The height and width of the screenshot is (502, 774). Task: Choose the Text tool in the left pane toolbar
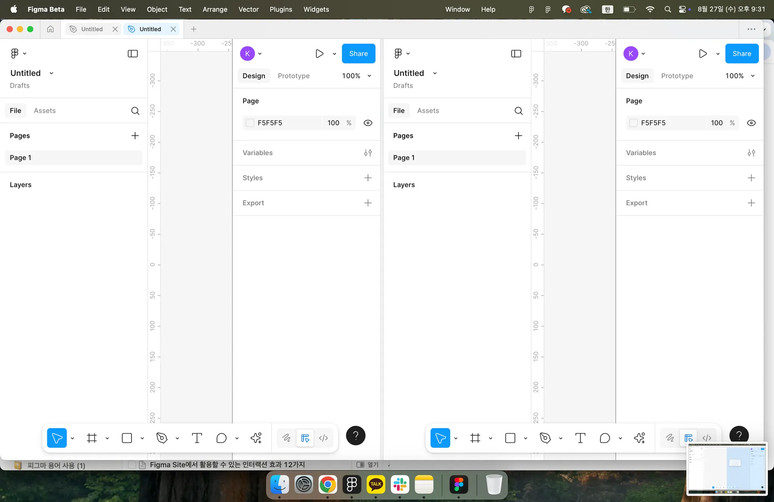(x=197, y=438)
